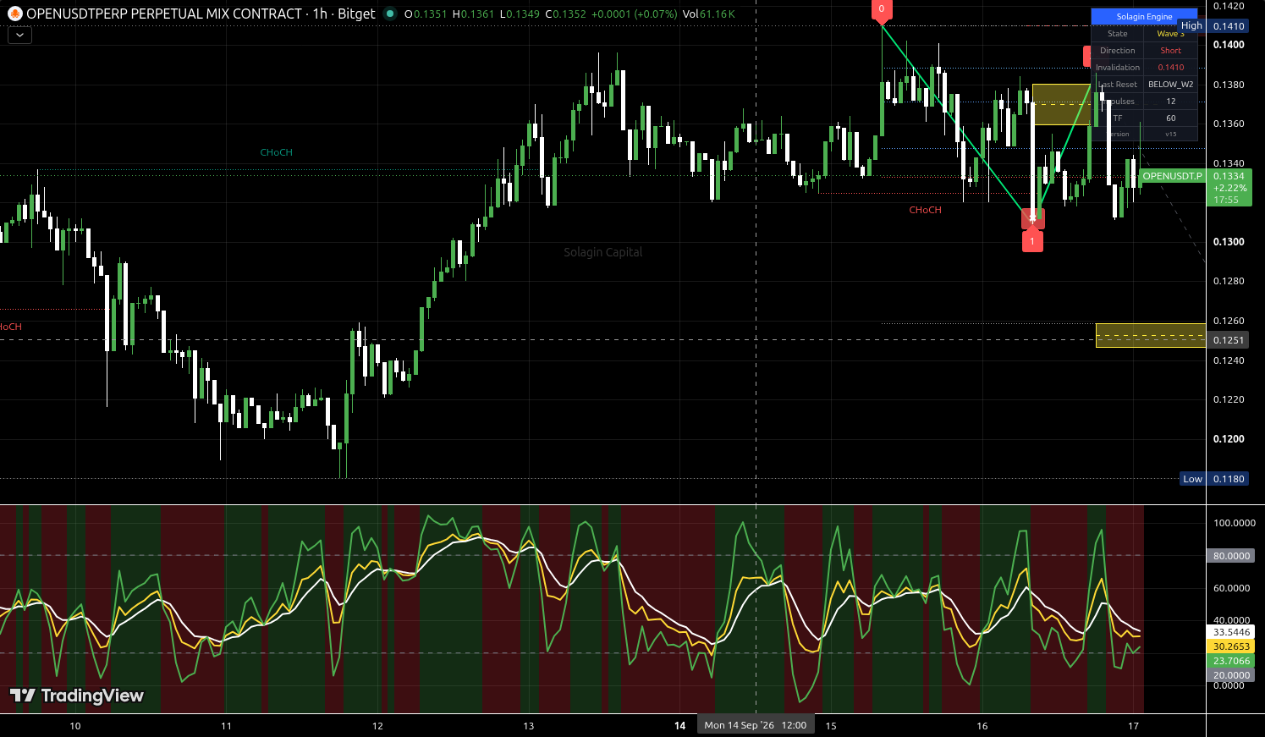Click the red CHoCH label under the candles
The width and height of the screenshot is (1265, 737).
coord(926,210)
